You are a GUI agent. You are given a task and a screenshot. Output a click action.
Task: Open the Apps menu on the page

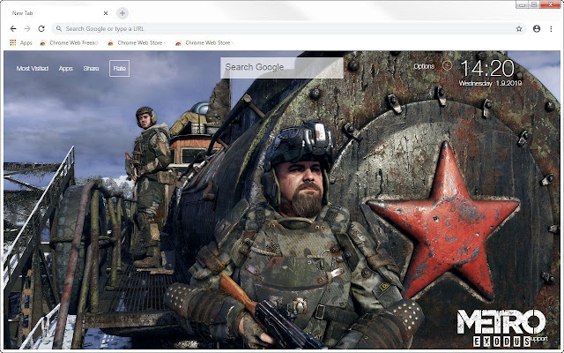coord(65,69)
